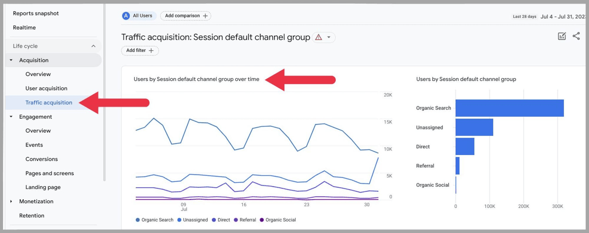Screen dimensions: 589x233
Task: Go to Pages and screens report
Action: tap(50, 173)
